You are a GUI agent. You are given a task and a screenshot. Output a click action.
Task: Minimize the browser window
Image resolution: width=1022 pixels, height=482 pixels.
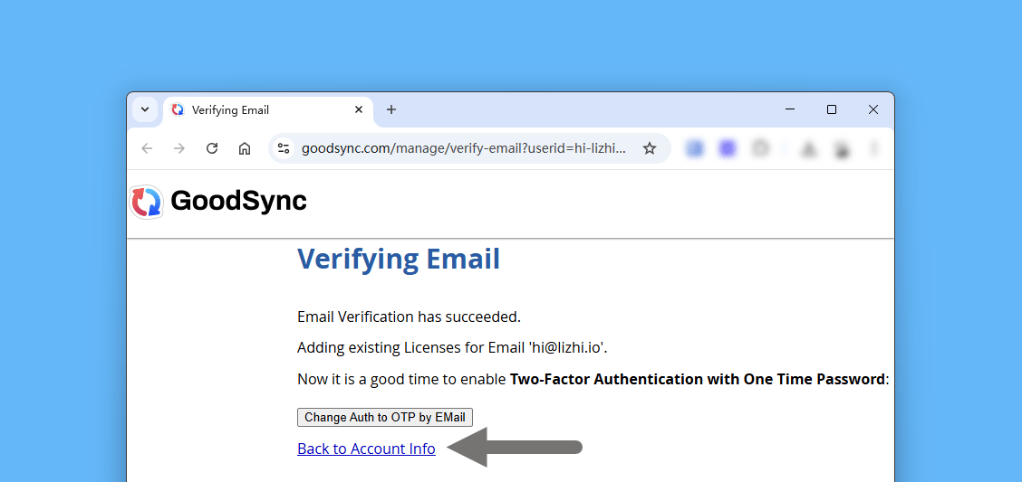click(790, 109)
